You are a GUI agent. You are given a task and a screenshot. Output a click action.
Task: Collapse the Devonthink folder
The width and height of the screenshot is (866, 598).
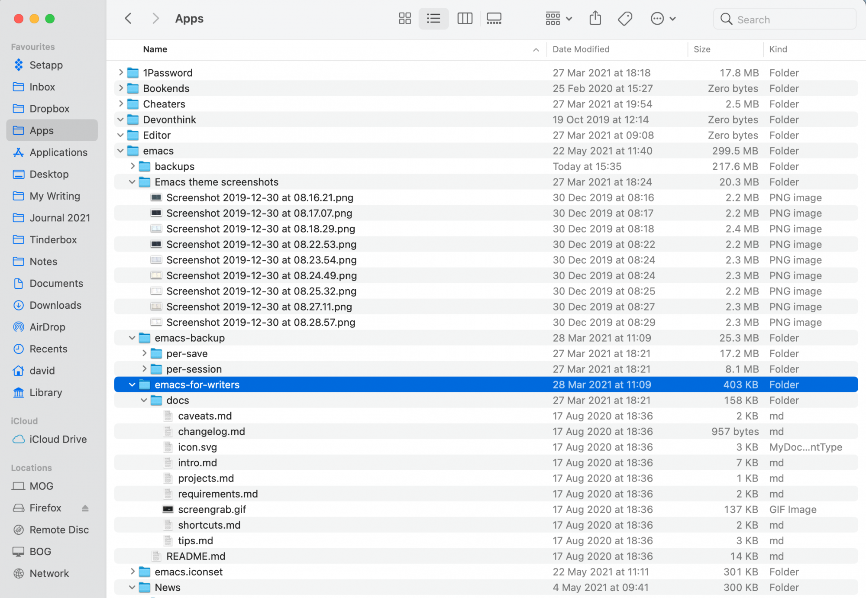point(121,120)
